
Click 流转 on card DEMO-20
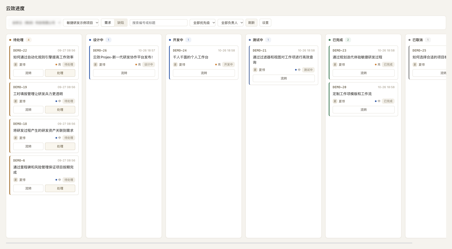[x=364, y=110]
